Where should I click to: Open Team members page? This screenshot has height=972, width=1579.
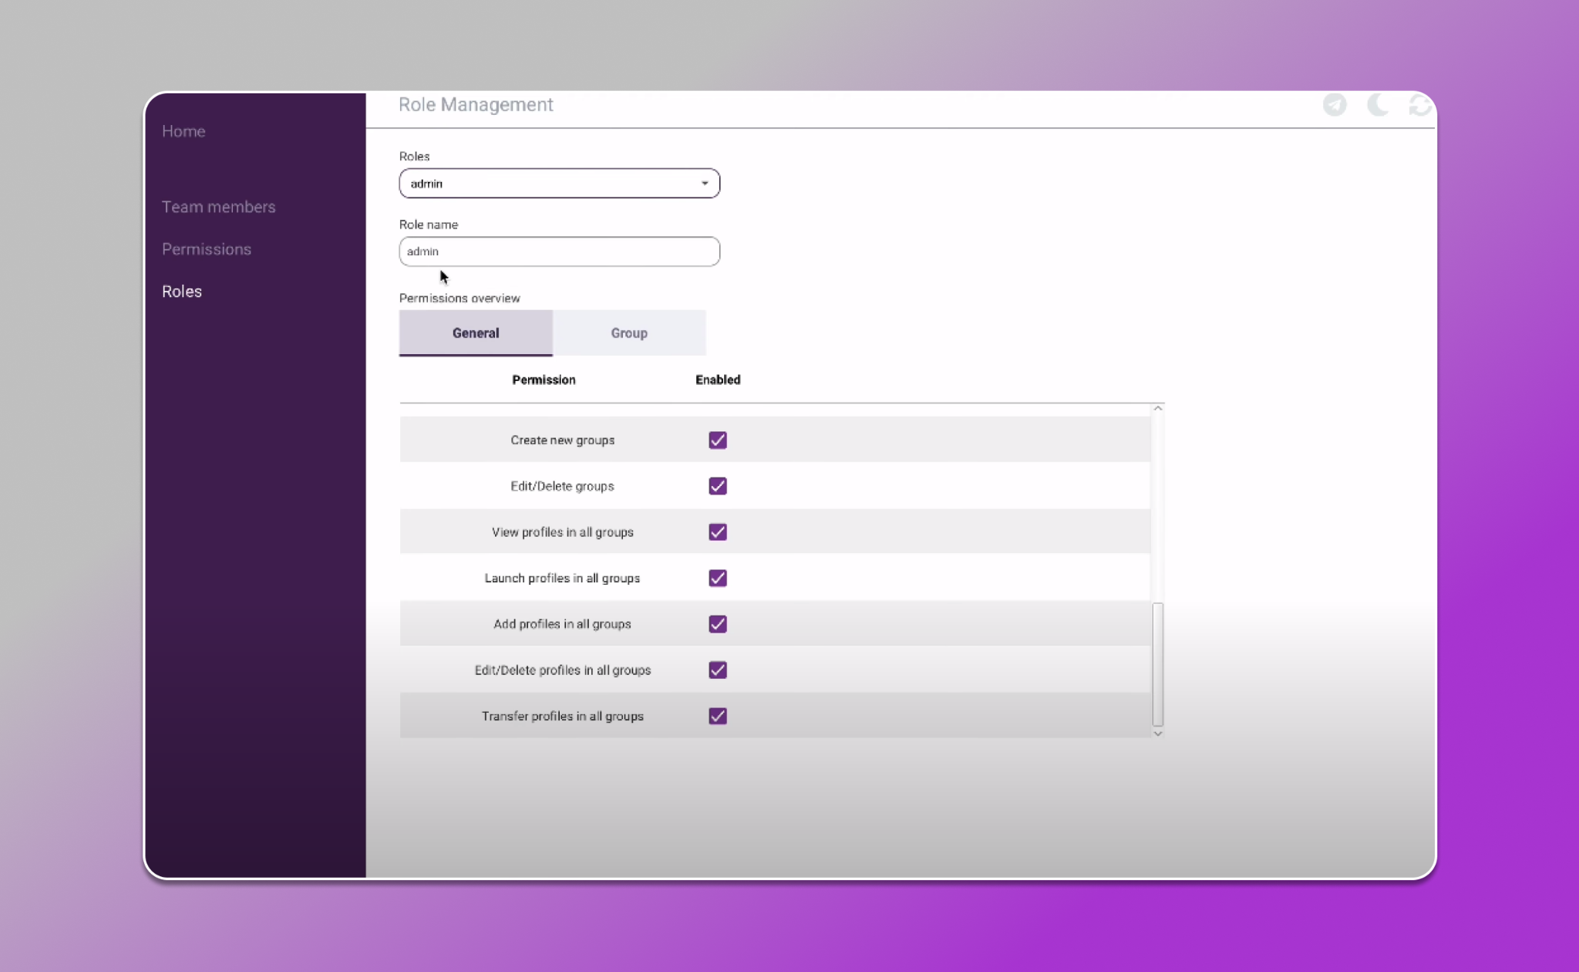click(x=218, y=207)
